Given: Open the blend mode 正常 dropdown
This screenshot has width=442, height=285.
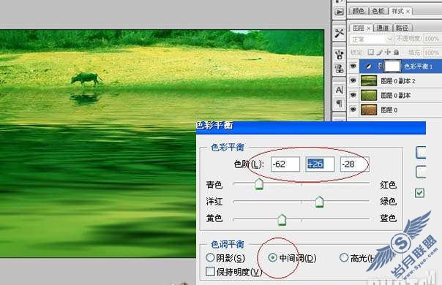Looking at the screenshot, I should (x=372, y=39).
